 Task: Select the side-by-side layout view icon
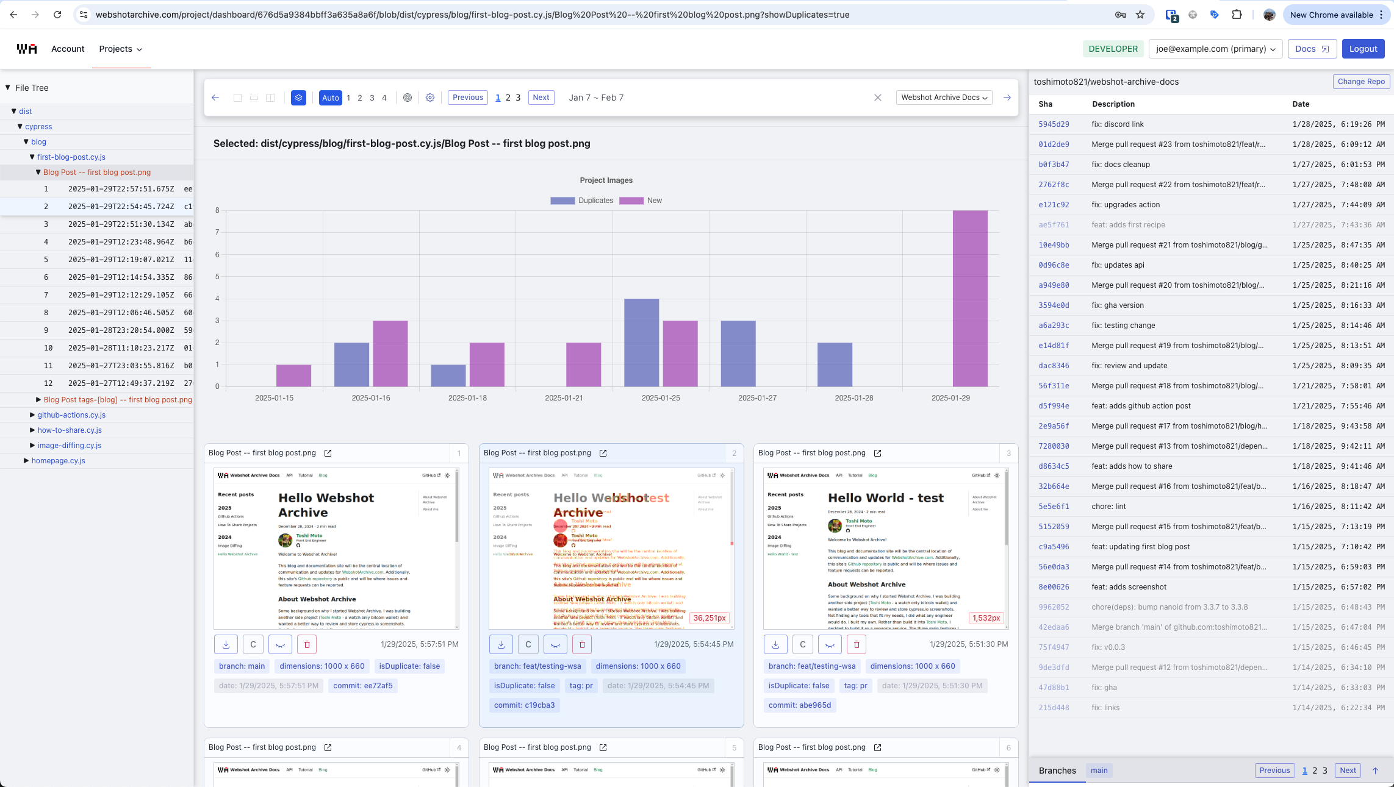click(270, 98)
